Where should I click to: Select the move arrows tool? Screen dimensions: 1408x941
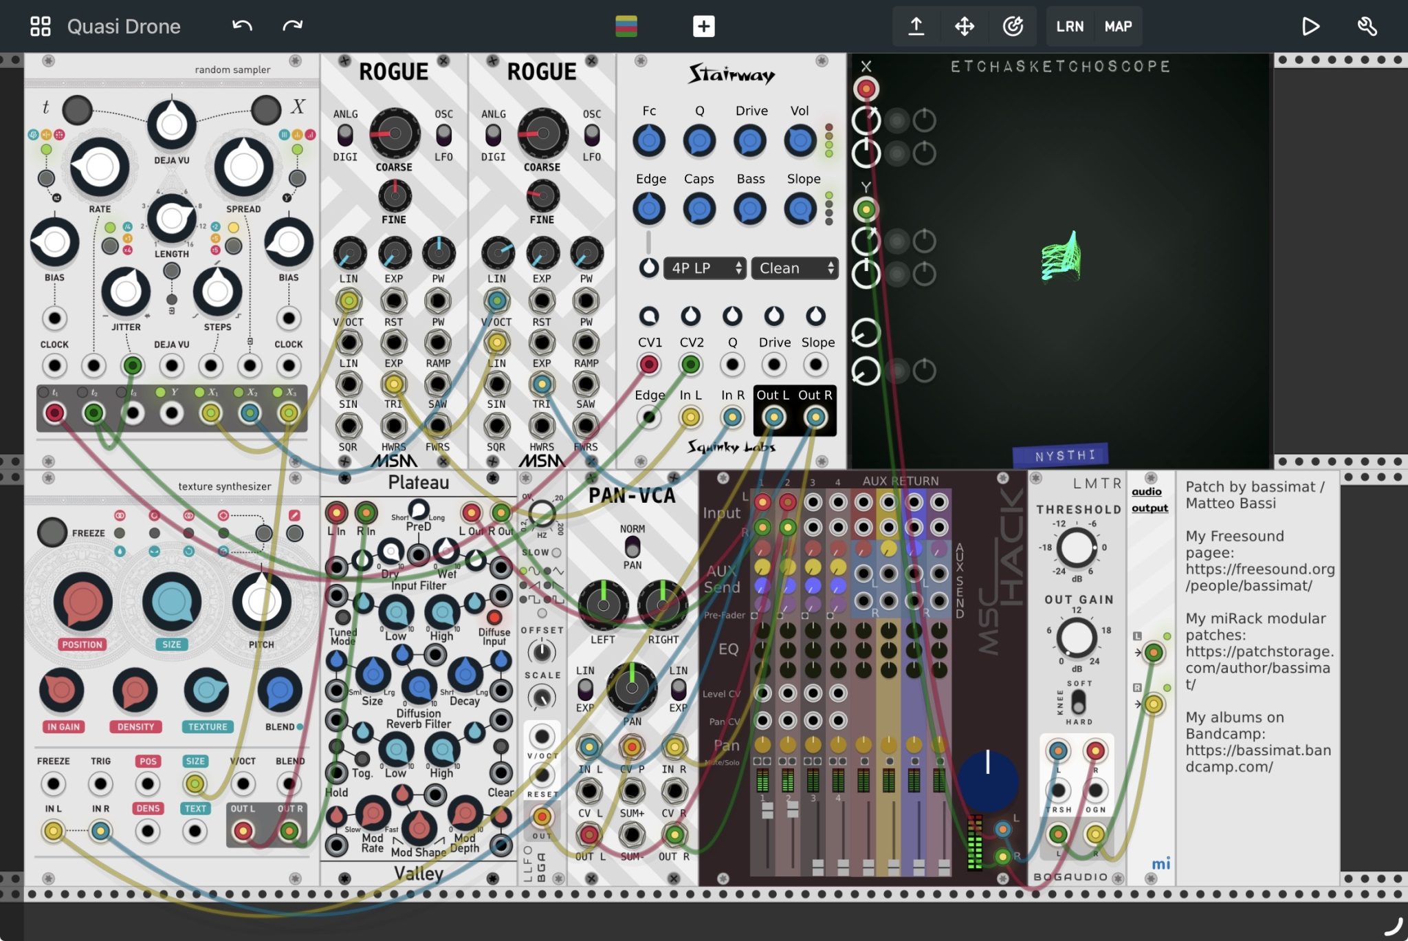[x=965, y=26]
